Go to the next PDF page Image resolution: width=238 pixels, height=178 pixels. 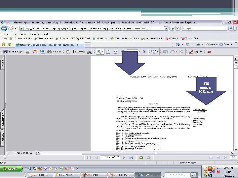click(x=124, y=158)
